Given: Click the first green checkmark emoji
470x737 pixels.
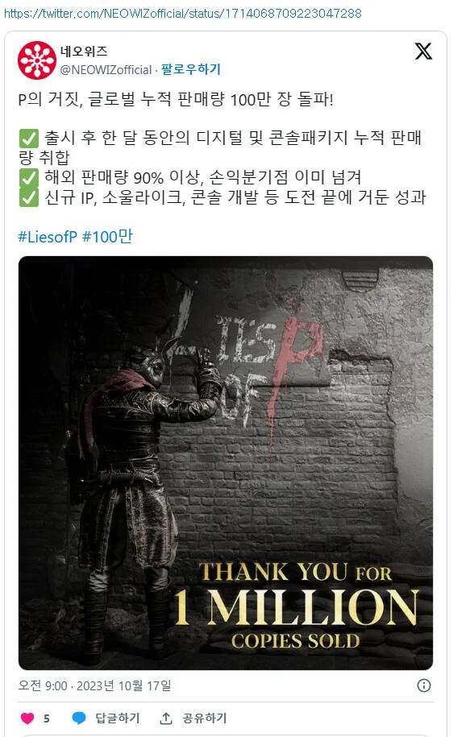Looking at the screenshot, I should click(x=29, y=139).
